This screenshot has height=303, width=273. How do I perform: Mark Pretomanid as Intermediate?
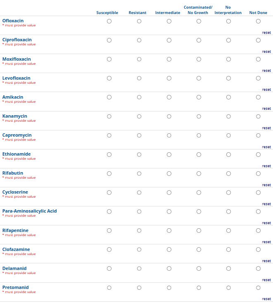pos(169,287)
